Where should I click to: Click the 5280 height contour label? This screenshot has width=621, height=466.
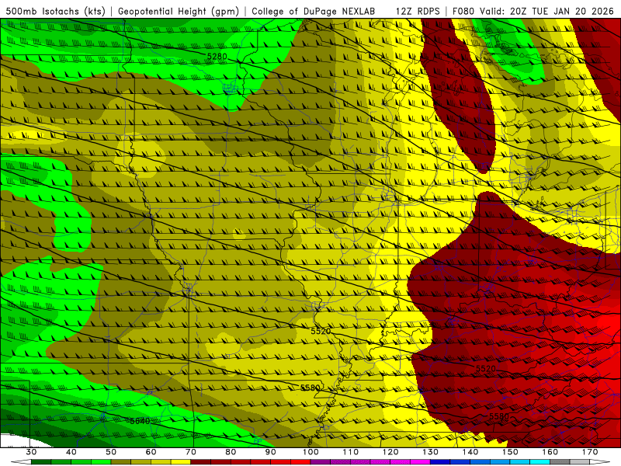(217, 56)
